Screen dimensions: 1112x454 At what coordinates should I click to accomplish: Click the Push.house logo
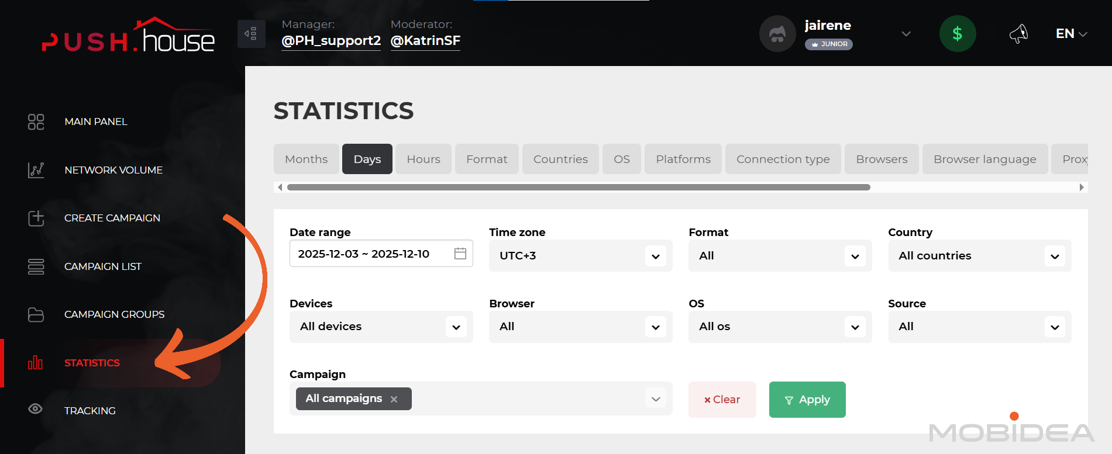(x=128, y=35)
